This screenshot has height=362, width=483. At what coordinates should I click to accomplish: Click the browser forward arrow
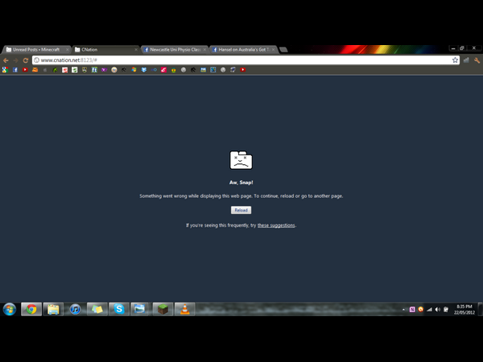(15, 60)
